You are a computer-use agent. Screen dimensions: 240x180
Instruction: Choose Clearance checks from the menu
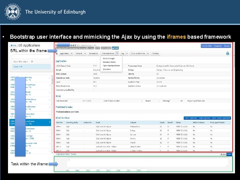pos(109,62)
